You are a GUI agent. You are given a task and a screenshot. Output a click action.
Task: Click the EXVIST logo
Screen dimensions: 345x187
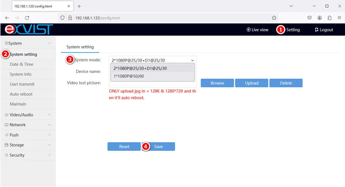(x=29, y=29)
